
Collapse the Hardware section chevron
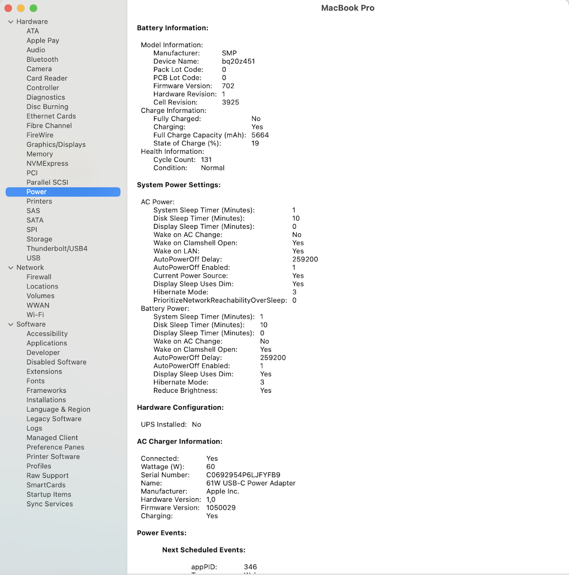click(11, 22)
